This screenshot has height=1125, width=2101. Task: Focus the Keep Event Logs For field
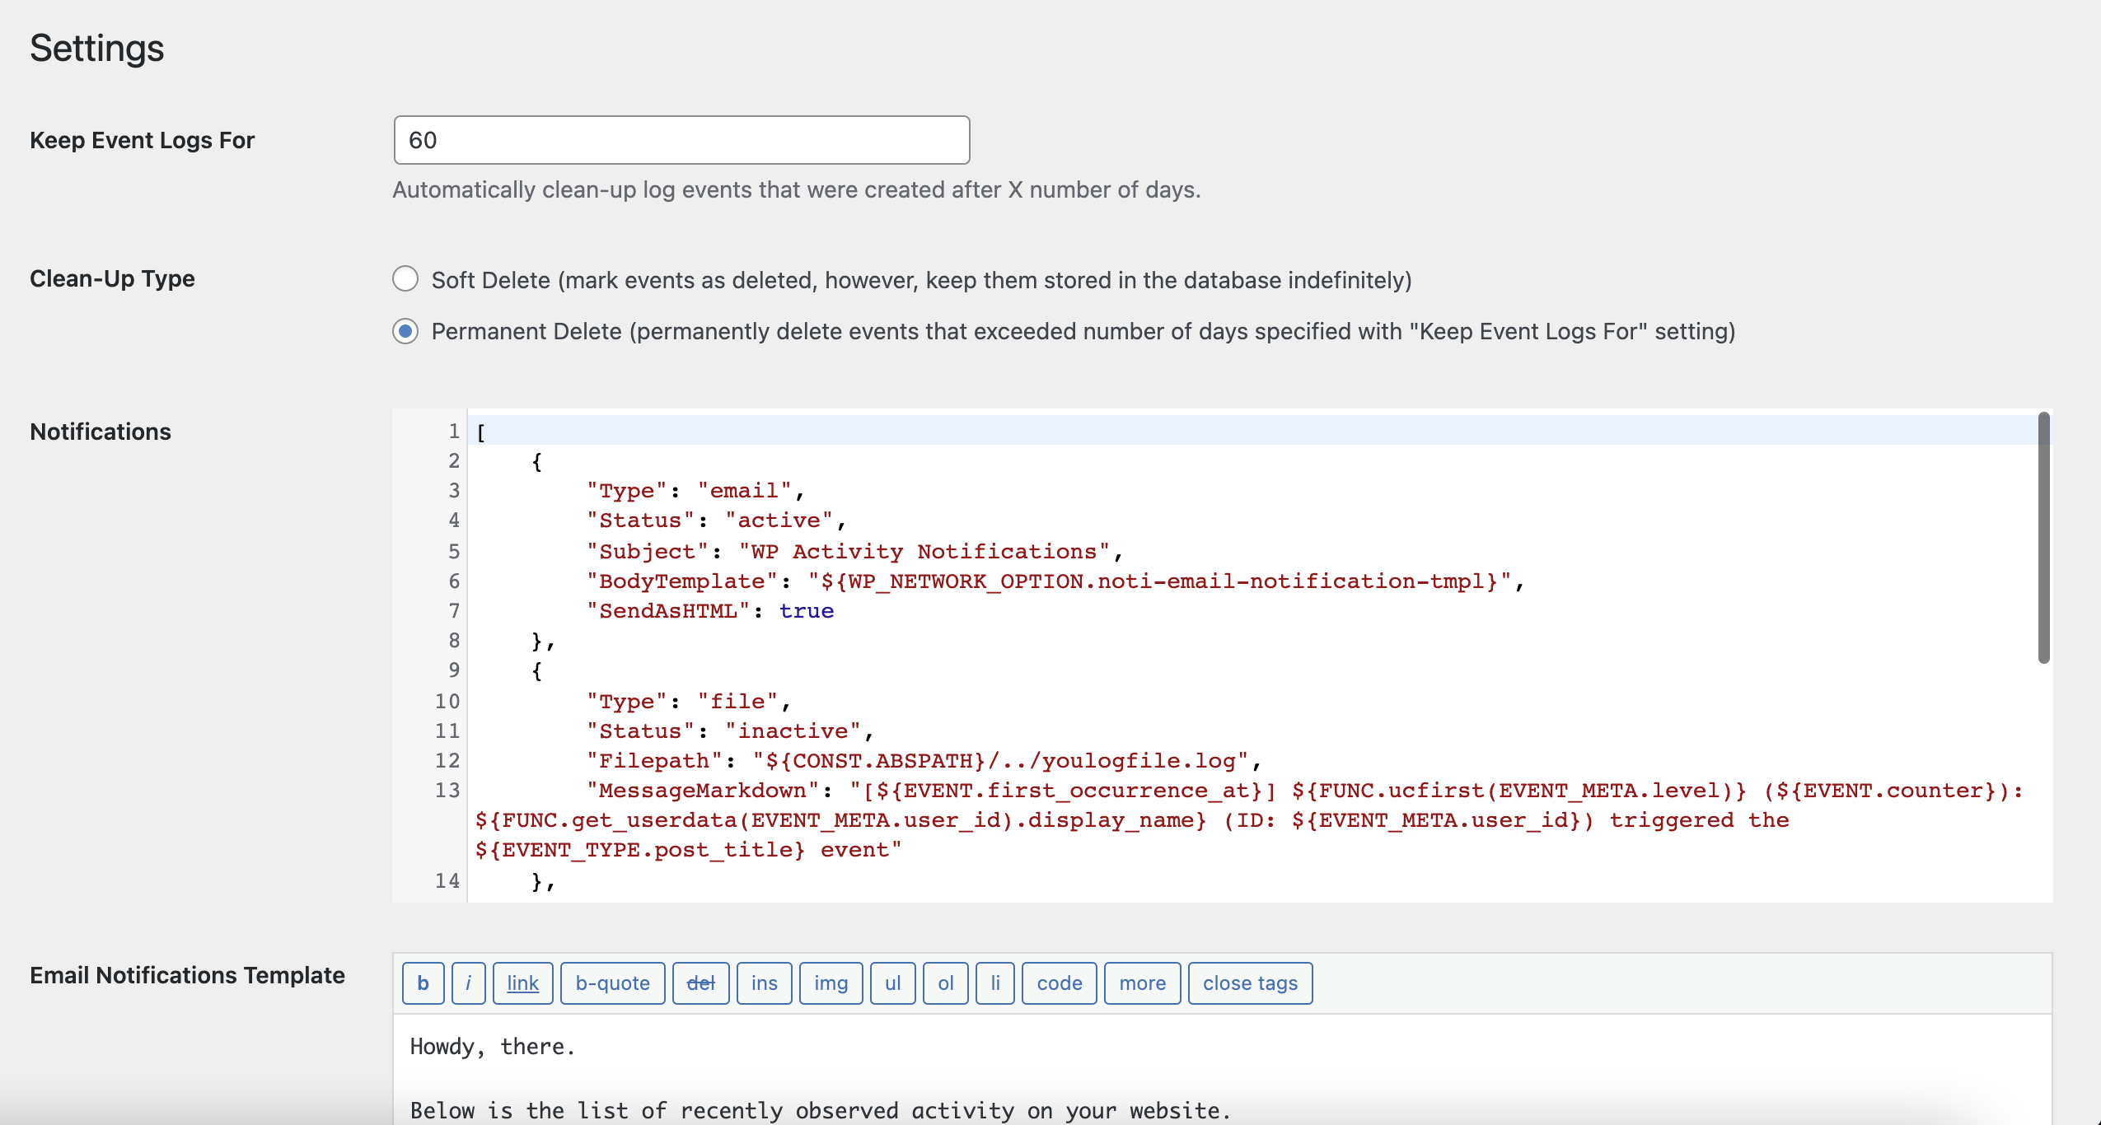(x=681, y=140)
